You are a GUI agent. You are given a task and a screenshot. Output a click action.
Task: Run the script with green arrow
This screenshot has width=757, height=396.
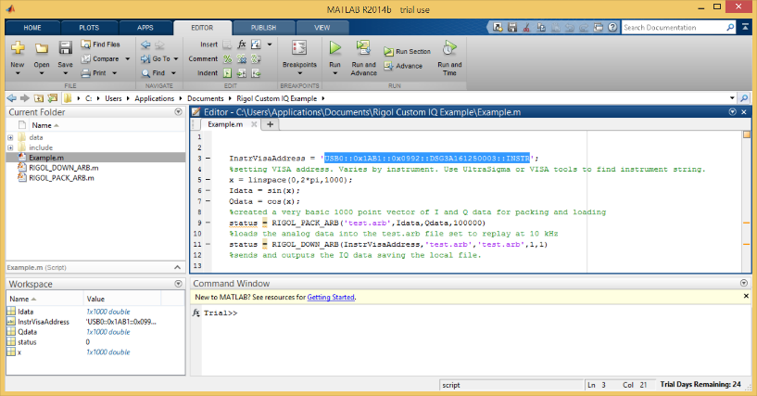click(334, 47)
